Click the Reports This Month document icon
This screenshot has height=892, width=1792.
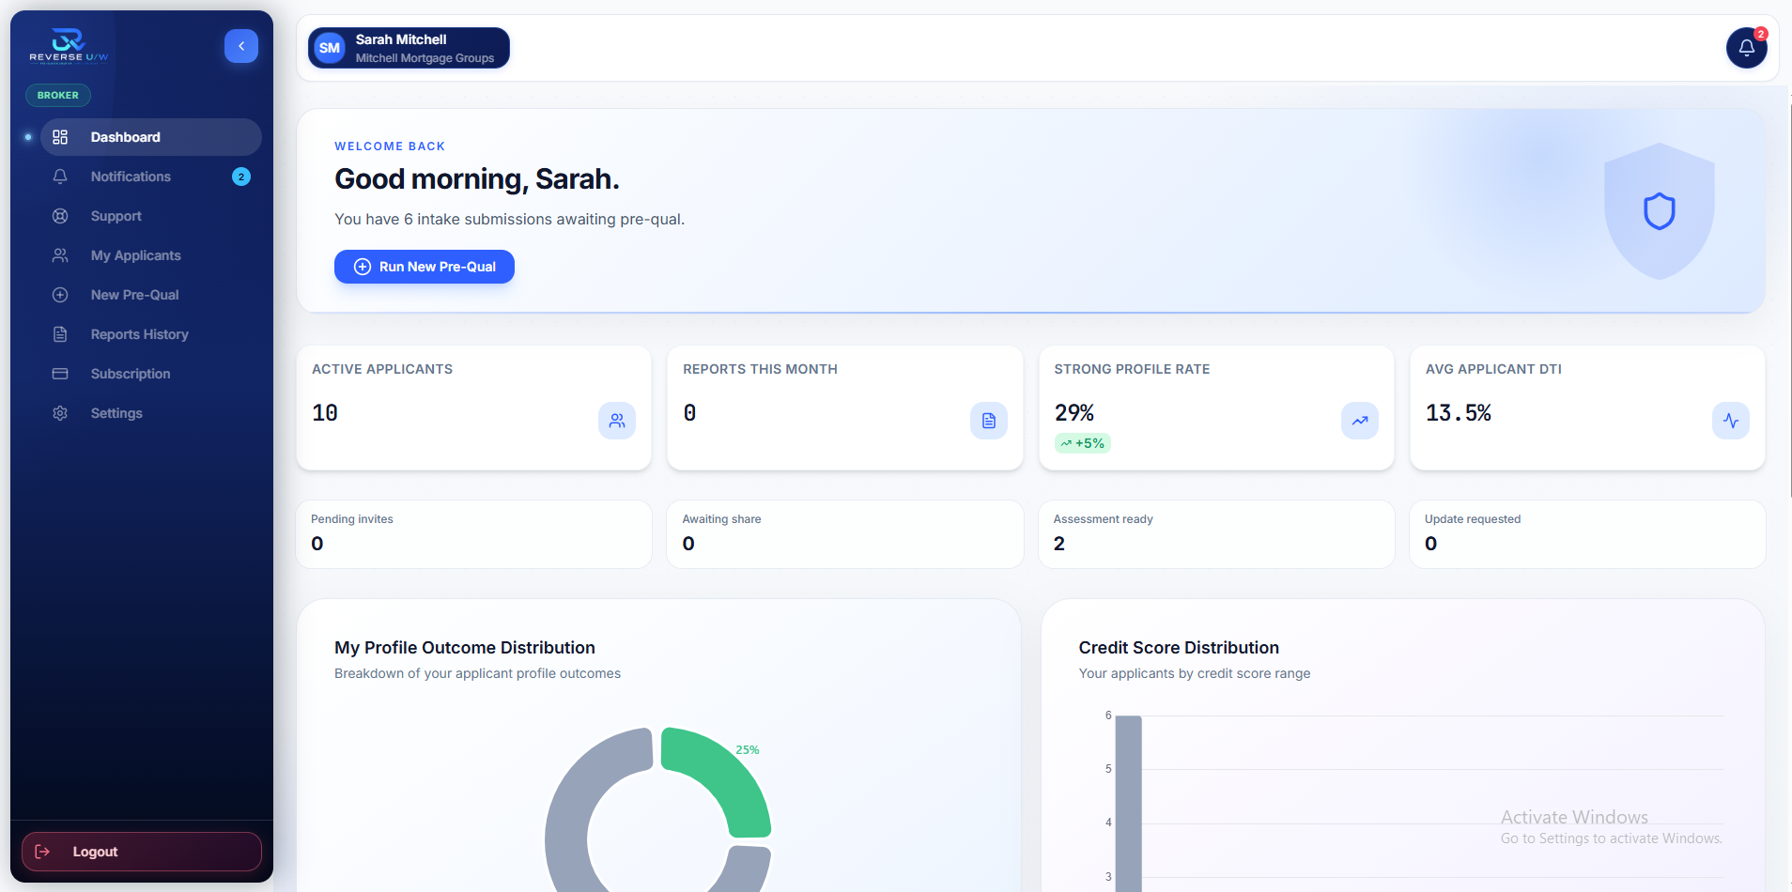coord(989,421)
